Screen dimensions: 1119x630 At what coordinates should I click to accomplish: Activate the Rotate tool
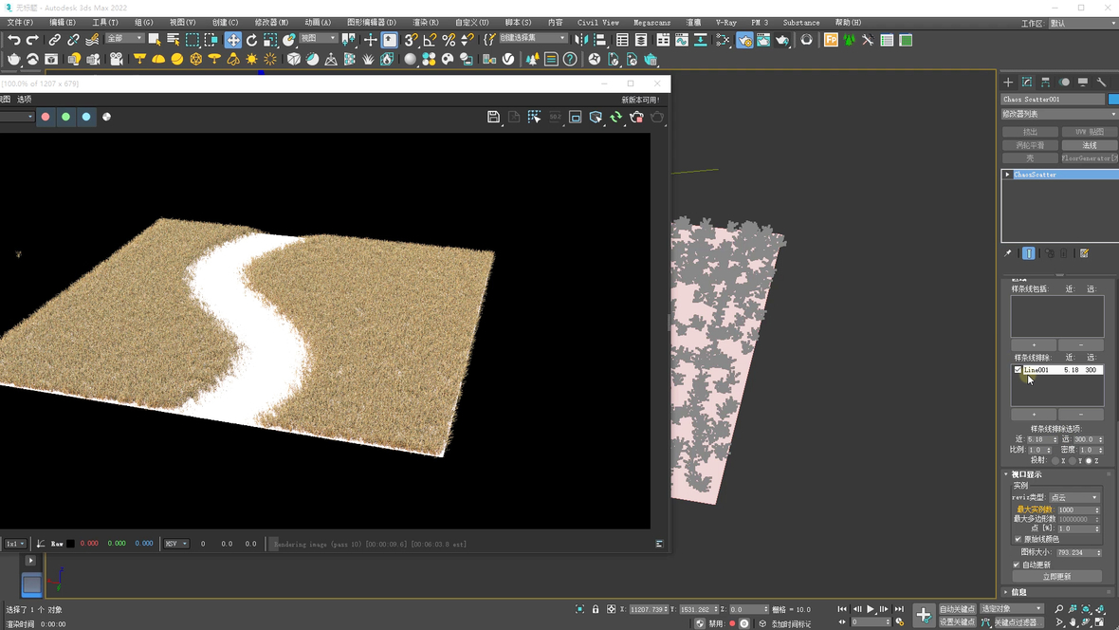[251, 40]
